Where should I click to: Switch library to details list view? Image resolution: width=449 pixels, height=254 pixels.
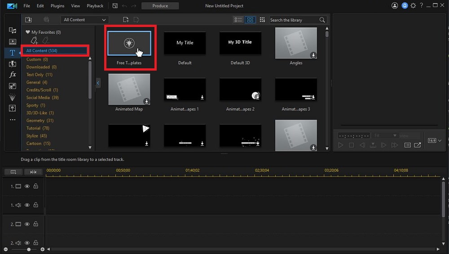[238, 19]
